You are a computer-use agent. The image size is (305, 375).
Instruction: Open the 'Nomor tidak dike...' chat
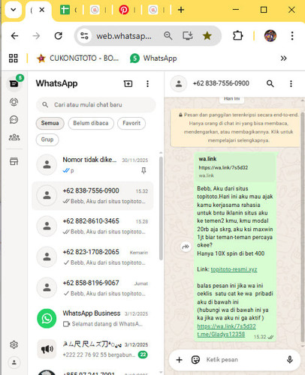[x=92, y=165]
